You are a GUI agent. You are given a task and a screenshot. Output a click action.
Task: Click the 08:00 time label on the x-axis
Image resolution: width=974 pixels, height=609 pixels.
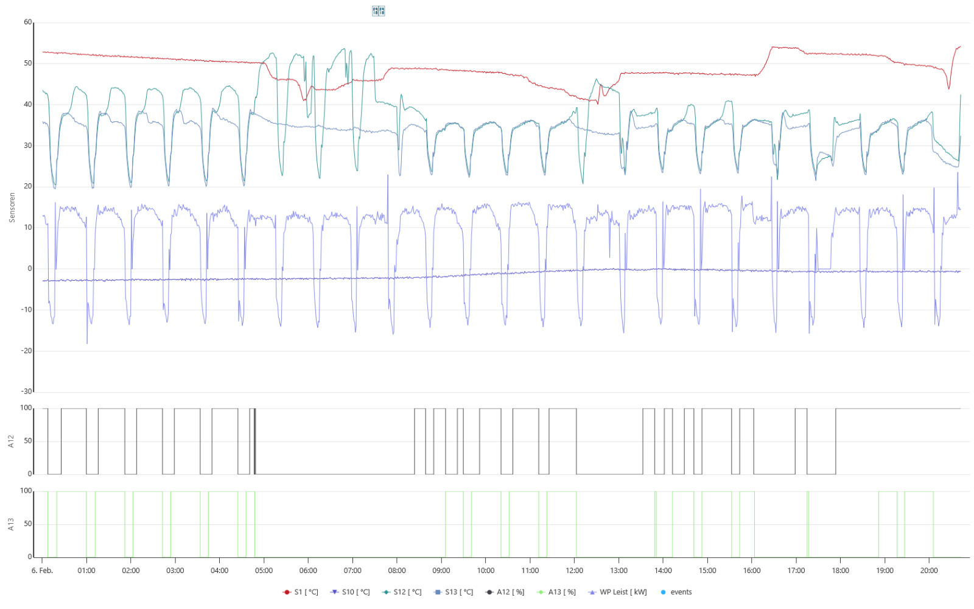point(397,571)
